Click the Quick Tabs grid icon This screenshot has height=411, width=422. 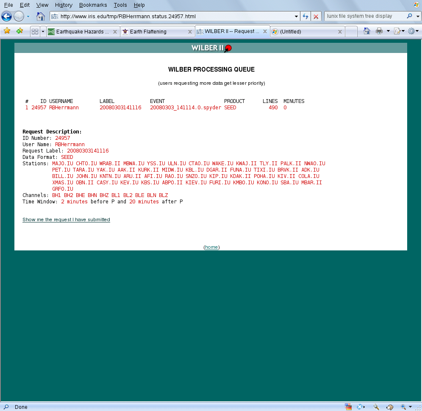click(35, 31)
